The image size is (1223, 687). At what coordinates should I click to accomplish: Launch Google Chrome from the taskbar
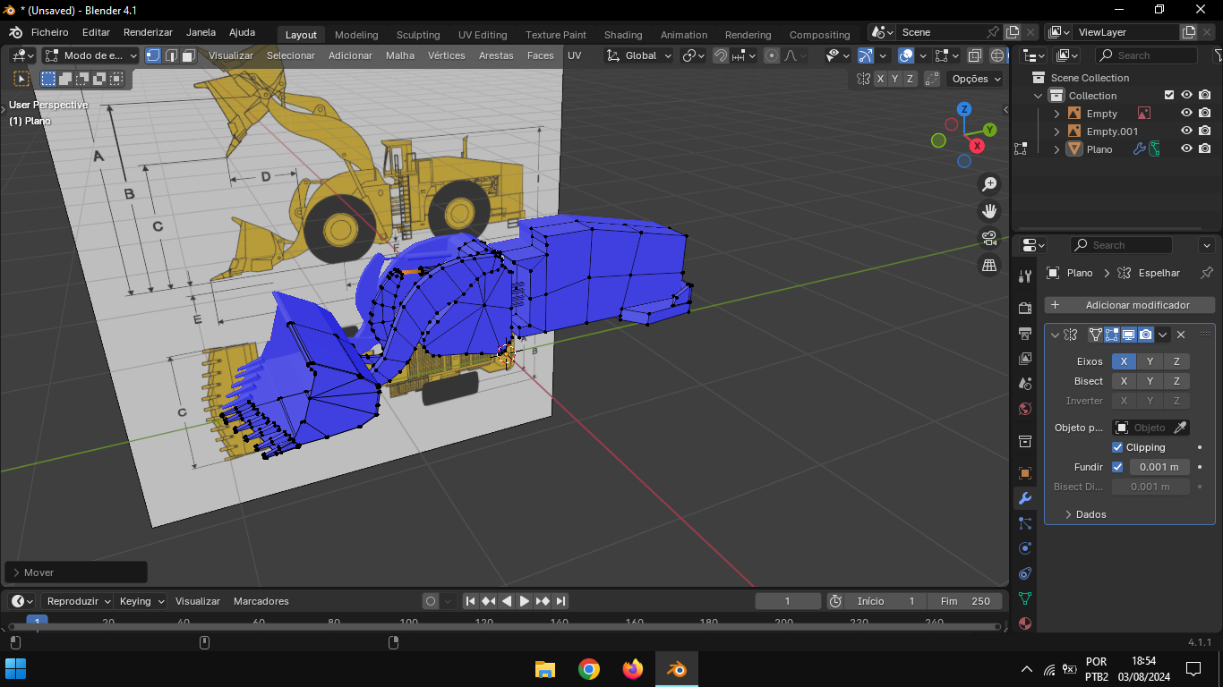click(x=589, y=668)
